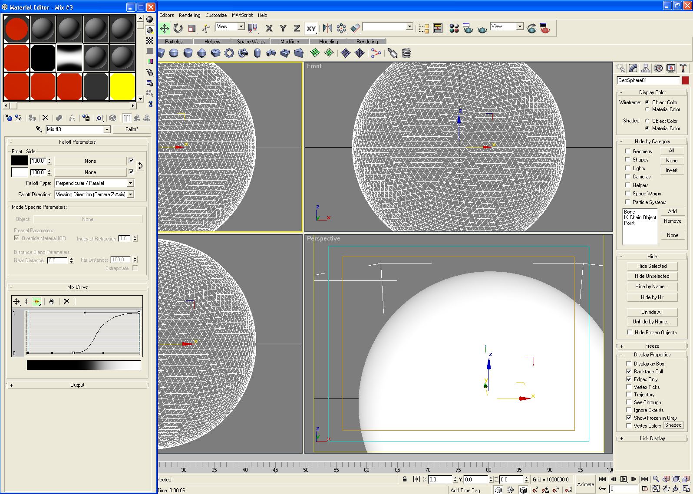
Task: Open the MAXScript menu
Action: (x=242, y=15)
